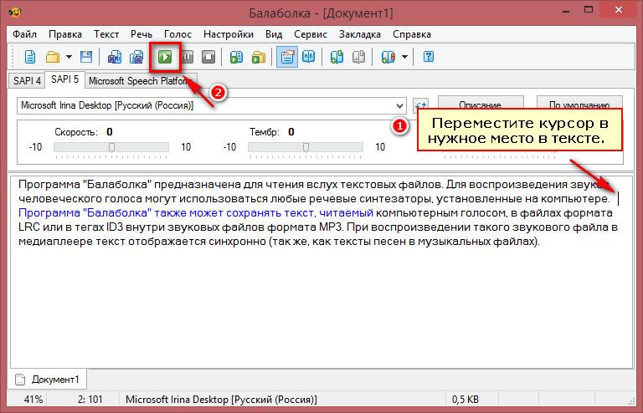Click the read clipboard aloud folder-play icon
This screenshot has height=413, width=643.
tap(259, 57)
